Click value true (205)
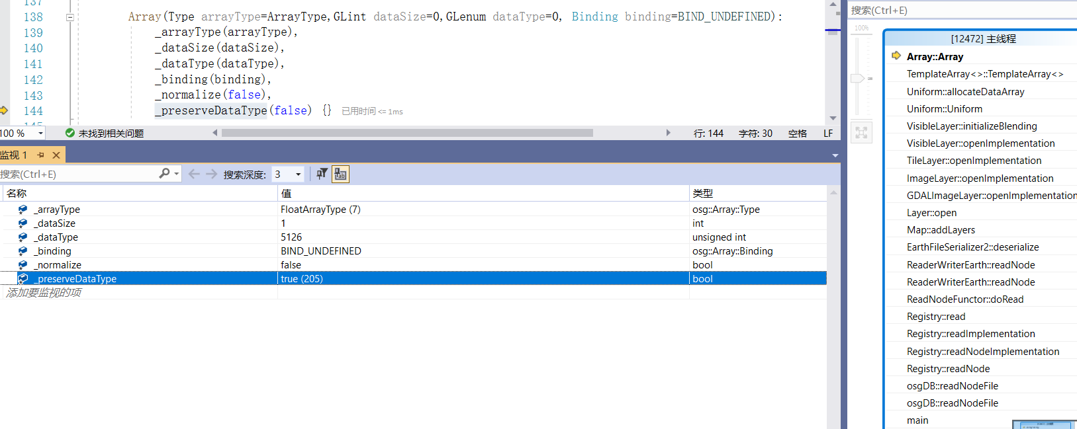 tap(302, 279)
